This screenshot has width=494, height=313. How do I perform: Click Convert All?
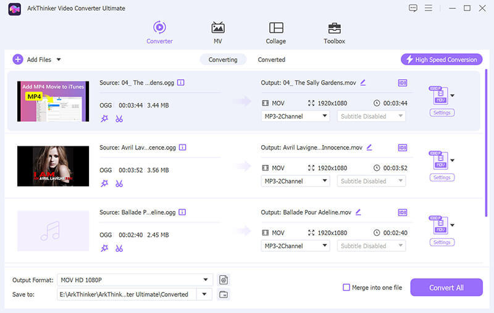pyautogui.click(x=446, y=287)
